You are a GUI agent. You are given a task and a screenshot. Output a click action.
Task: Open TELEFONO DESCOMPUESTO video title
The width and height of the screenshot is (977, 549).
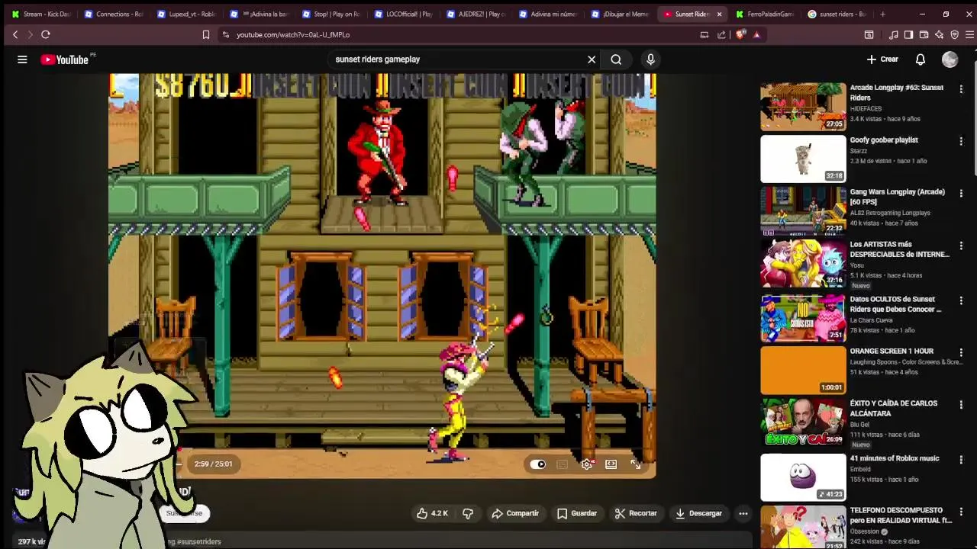(901, 515)
